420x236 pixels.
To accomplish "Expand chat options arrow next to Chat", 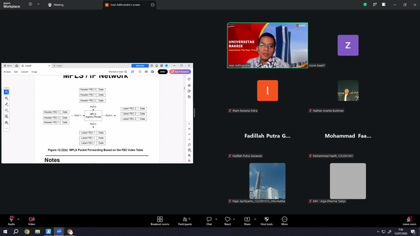I will [x=216, y=219].
